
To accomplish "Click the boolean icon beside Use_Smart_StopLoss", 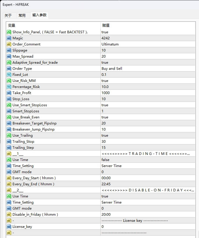I will (9, 105).
